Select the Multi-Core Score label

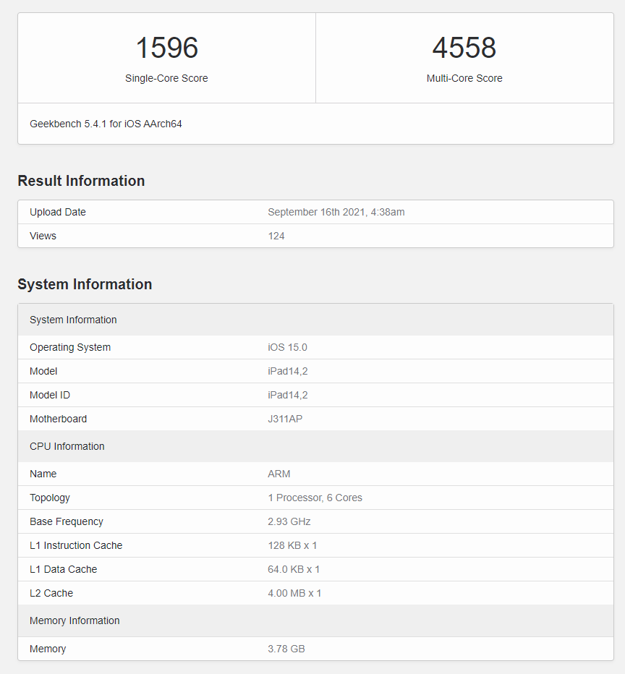[x=464, y=78]
